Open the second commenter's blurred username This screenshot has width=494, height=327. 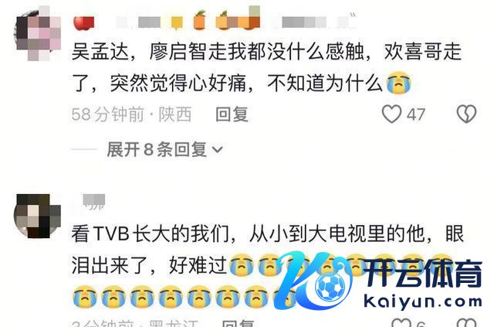point(94,202)
